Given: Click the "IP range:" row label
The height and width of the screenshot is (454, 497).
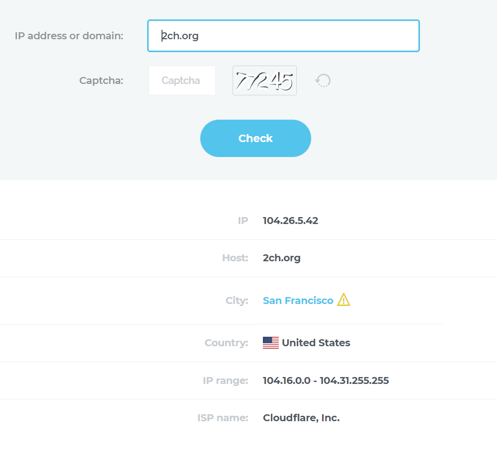Looking at the screenshot, I should (x=225, y=380).
